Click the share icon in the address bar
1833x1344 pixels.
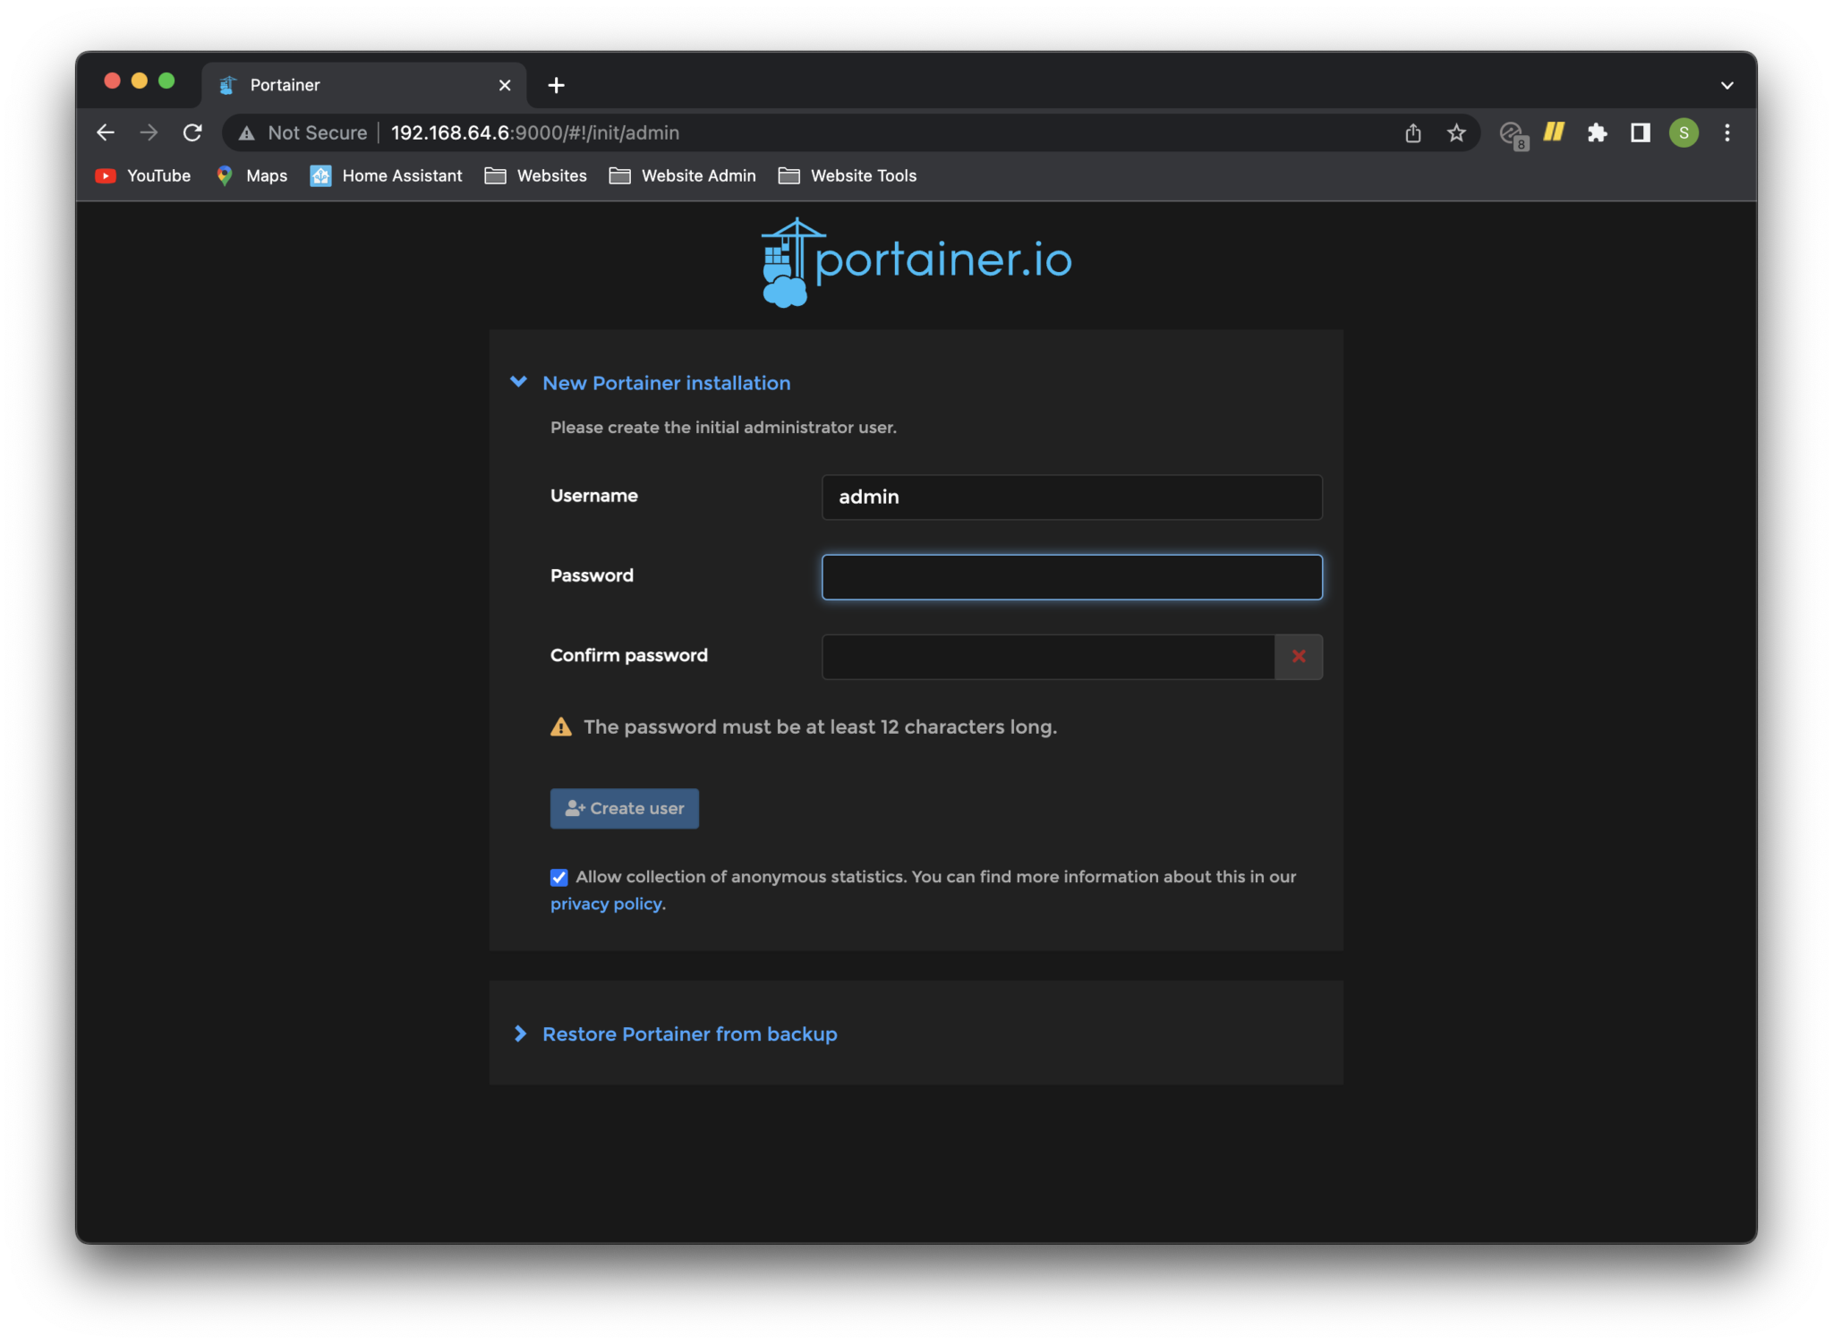1413,132
